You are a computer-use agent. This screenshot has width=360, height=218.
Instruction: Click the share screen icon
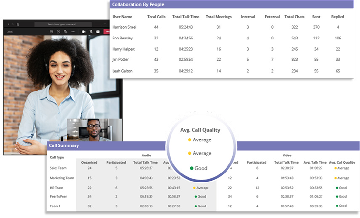pyautogui.click(x=98, y=32)
